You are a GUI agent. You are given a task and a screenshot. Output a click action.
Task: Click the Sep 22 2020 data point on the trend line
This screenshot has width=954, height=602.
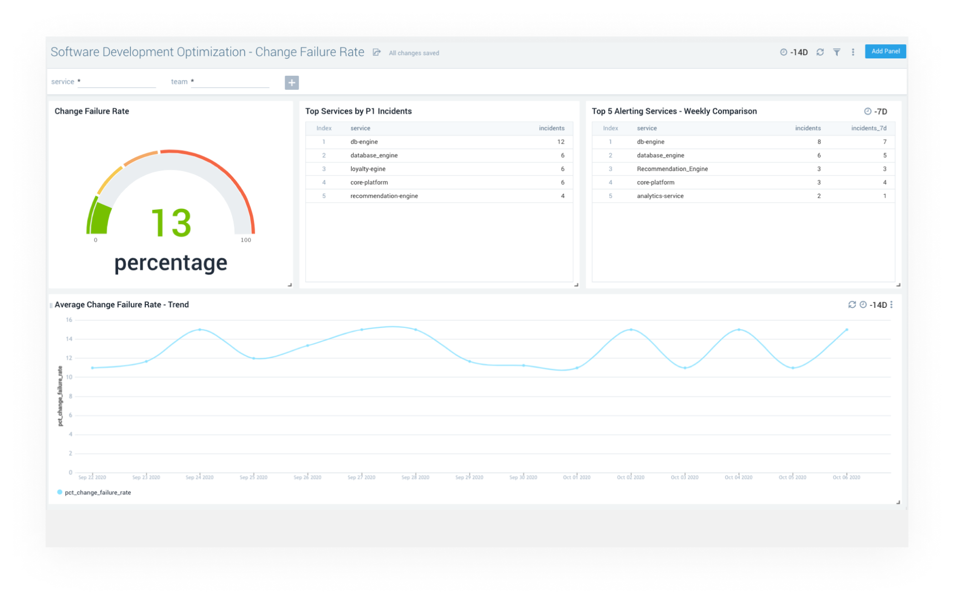(92, 368)
